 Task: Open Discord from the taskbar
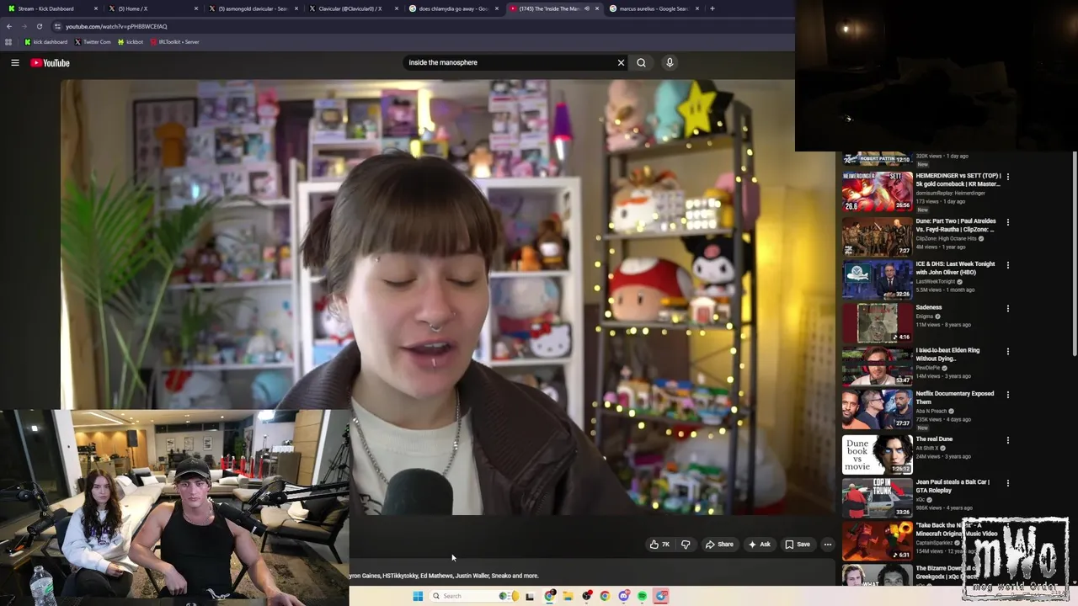pos(623,596)
